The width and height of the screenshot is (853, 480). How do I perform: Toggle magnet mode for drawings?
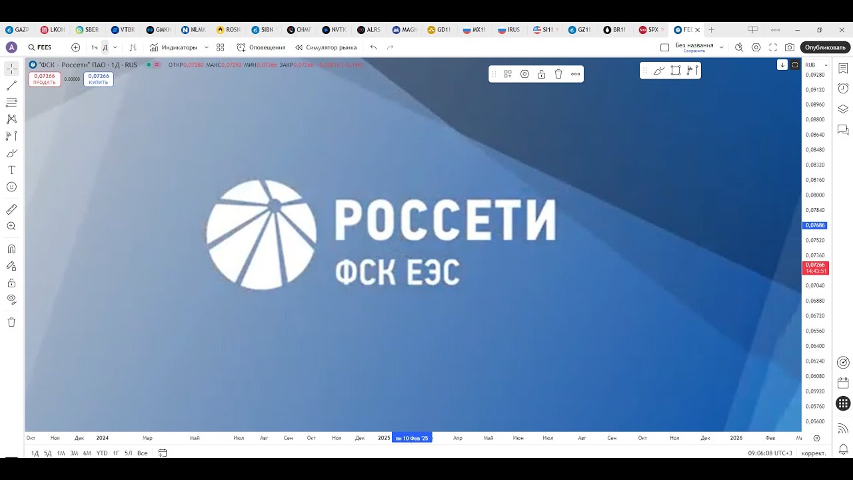tap(11, 249)
